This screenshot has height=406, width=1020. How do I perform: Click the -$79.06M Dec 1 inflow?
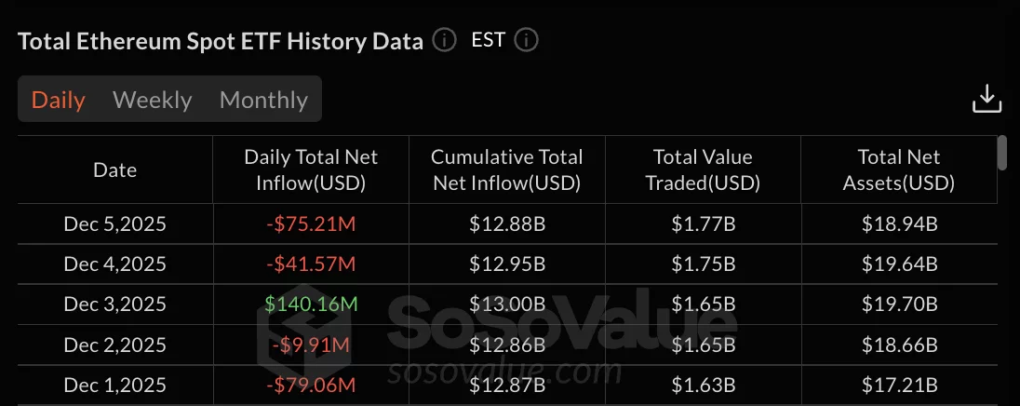point(311,385)
